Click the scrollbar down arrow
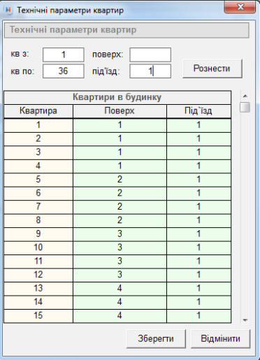The height and width of the screenshot is (360, 260). [x=245, y=320]
